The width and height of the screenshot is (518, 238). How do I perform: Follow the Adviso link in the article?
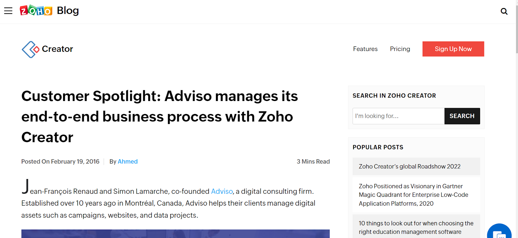click(x=222, y=191)
